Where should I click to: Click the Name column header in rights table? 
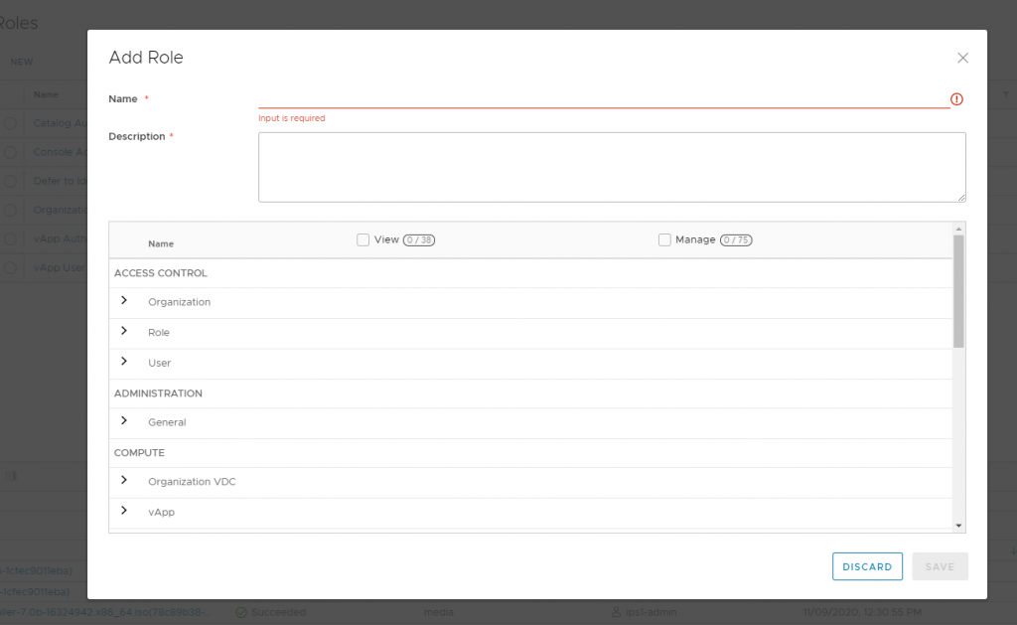161,244
